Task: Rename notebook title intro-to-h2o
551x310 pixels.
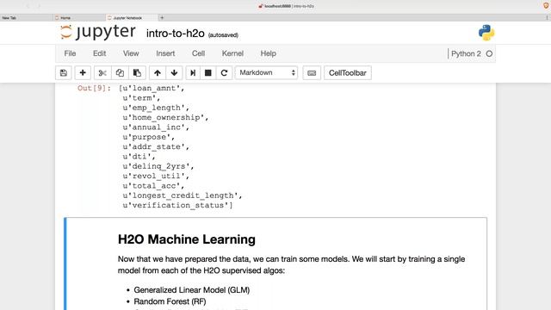Action: coord(176,34)
